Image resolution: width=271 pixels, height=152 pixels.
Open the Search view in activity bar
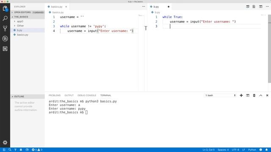click(x=5, y=18)
